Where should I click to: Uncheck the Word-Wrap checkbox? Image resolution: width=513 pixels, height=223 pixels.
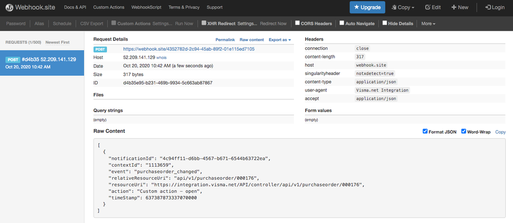point(464,132)
